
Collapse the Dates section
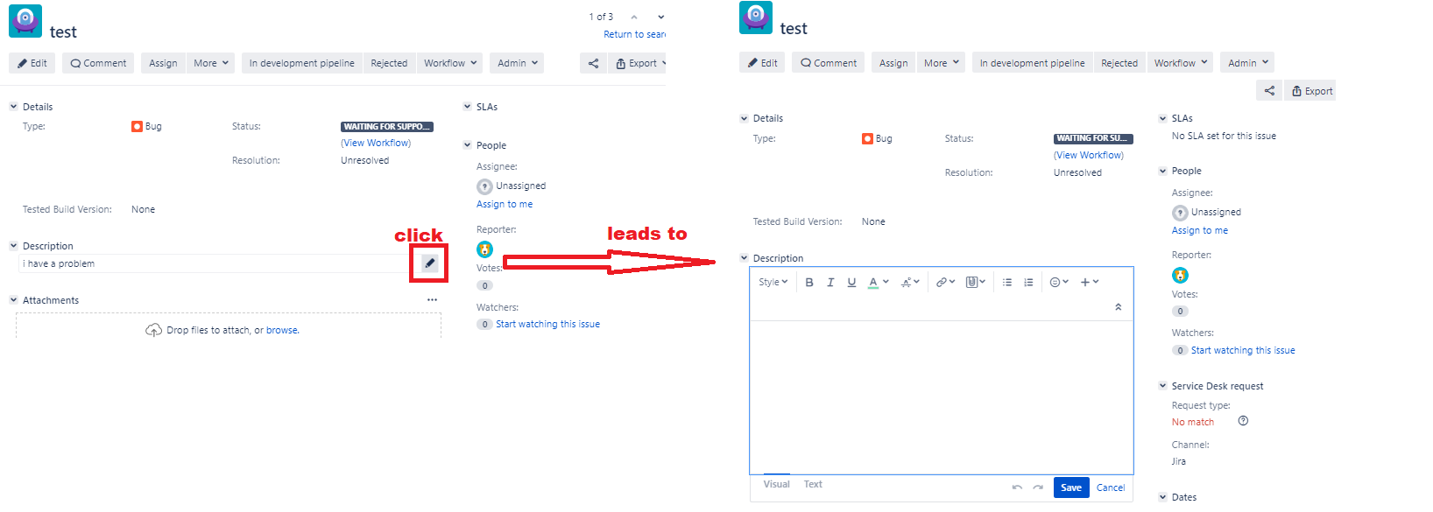pos(1162,497)
